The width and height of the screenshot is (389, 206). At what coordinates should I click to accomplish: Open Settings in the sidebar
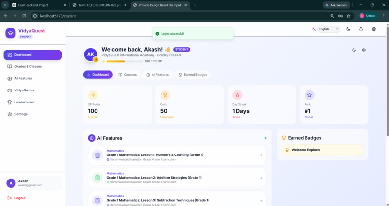point(32,114)
